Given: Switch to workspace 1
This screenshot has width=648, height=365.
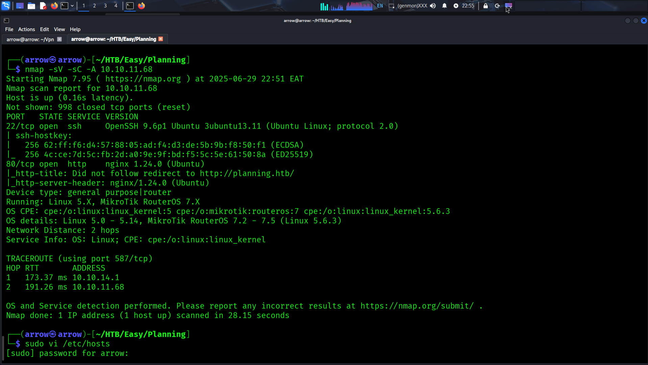Looking at the screenshot, I should [84, 6].
